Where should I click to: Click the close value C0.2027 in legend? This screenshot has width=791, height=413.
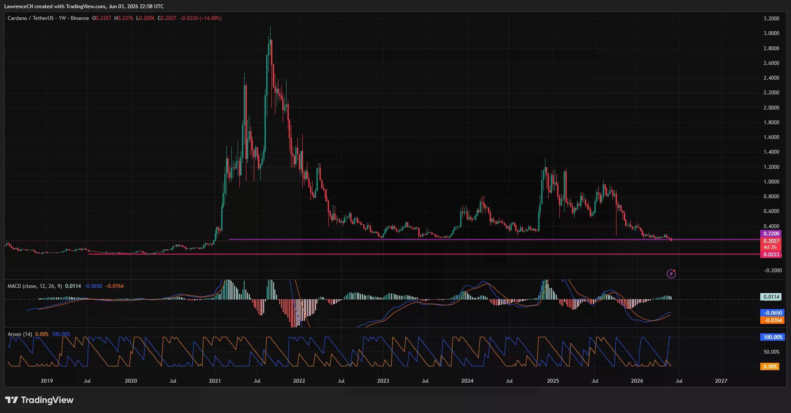pos(167,18)
